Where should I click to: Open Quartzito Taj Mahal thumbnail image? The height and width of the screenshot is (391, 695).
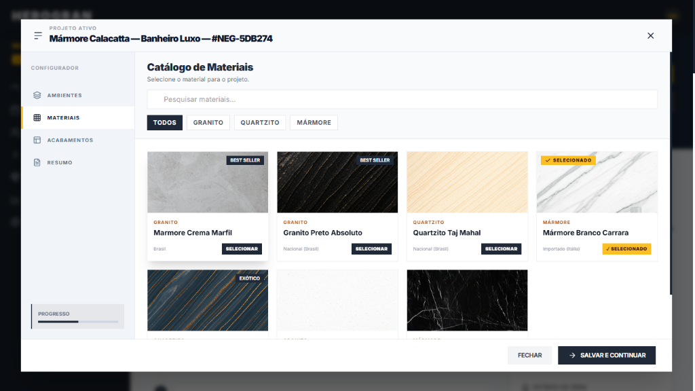pos(467,182)
